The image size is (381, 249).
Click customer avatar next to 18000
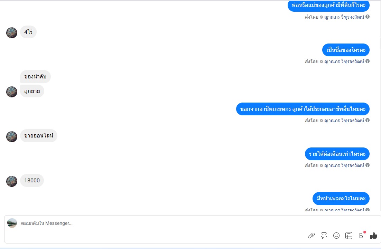click(x=12, y=181)
